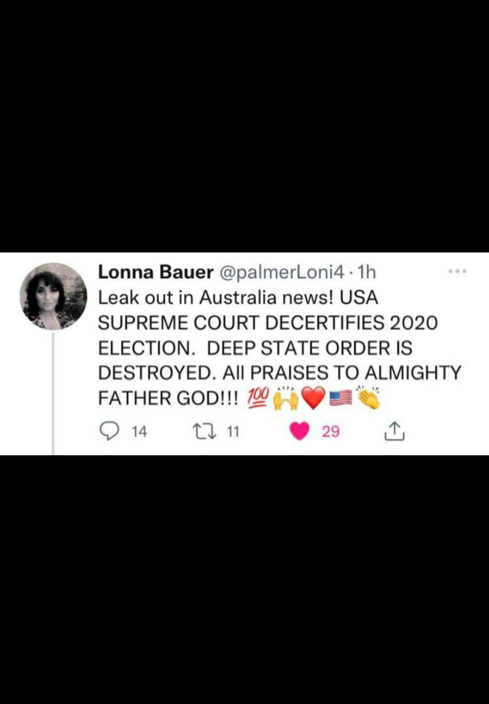Open the three-dot more options menu
489x704 pixels.
point(458,272)
